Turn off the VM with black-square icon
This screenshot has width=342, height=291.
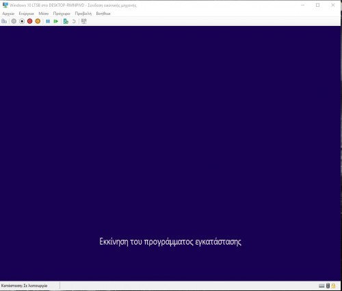tap(22, 21)
